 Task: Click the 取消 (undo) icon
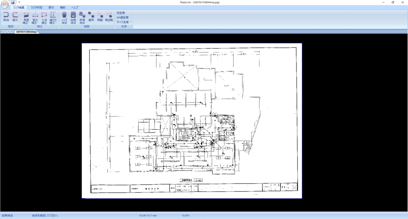(x=6, y=17)
